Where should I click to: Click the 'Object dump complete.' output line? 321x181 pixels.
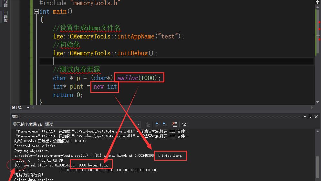click(34, 180)
